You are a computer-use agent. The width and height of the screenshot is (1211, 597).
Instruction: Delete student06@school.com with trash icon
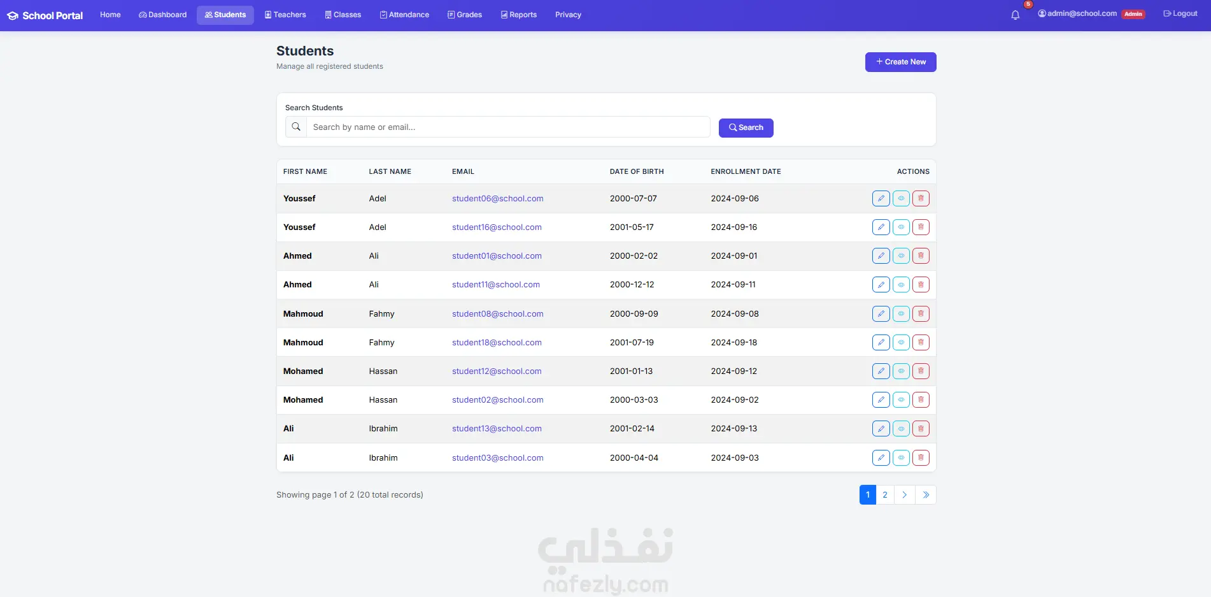click(921, 198)
